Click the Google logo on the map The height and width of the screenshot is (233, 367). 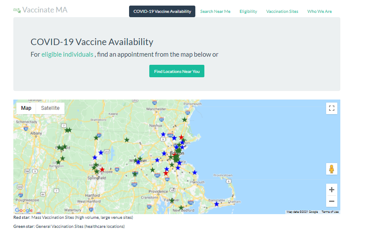pos(24,210)
